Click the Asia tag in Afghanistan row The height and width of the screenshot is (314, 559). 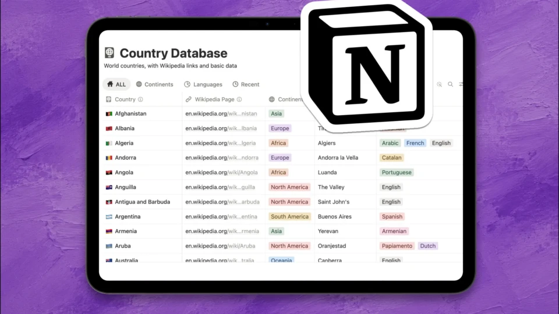(x=276, y=113)
